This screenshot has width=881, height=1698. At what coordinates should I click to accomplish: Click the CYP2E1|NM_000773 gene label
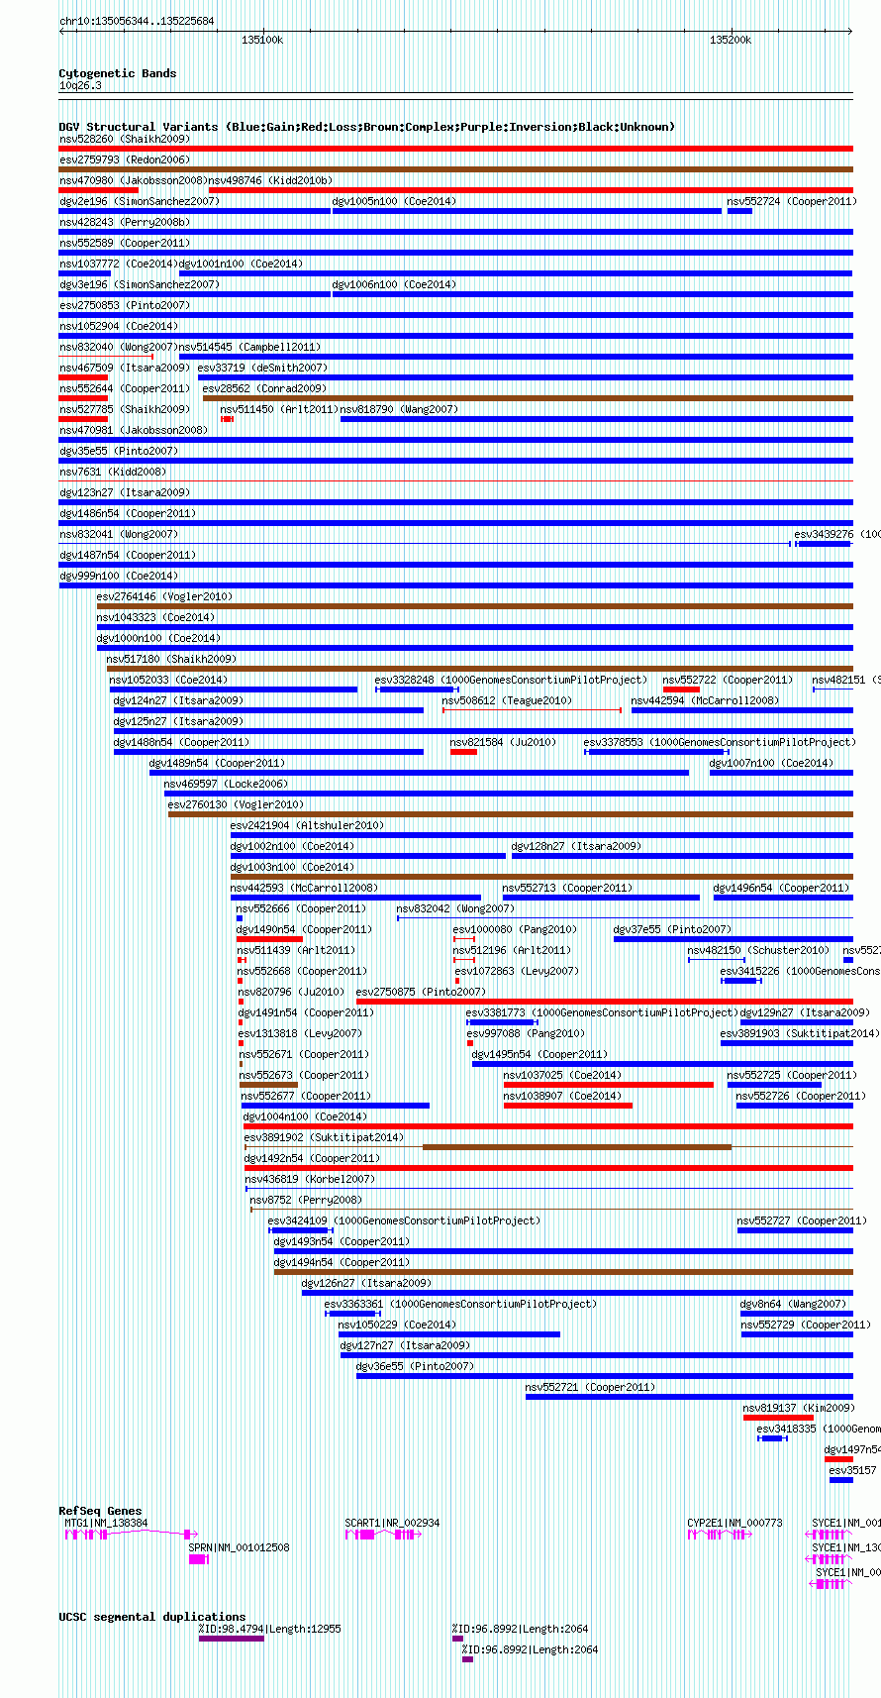734,1523
